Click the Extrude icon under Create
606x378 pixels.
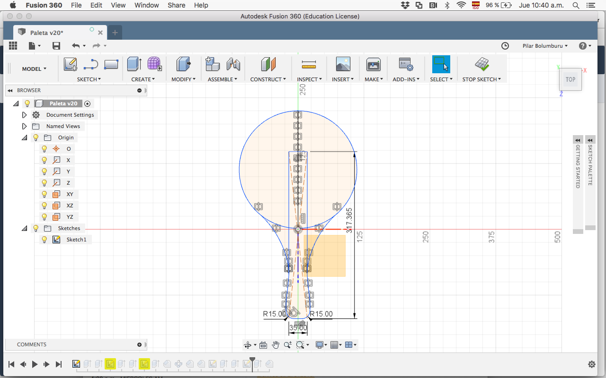click(134, 64)
